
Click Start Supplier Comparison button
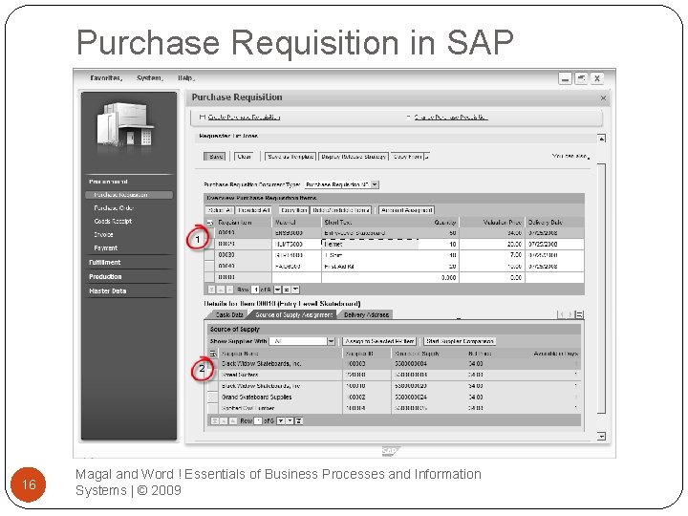(460, 341)
